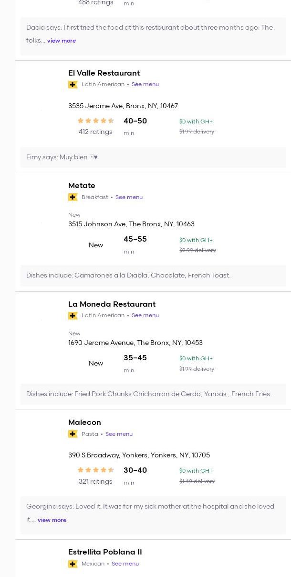Viewport: 291px width, 577px height.
Task: Click GH+ badge icon for La Moneda Restaurant
Action: click(73, 316)
